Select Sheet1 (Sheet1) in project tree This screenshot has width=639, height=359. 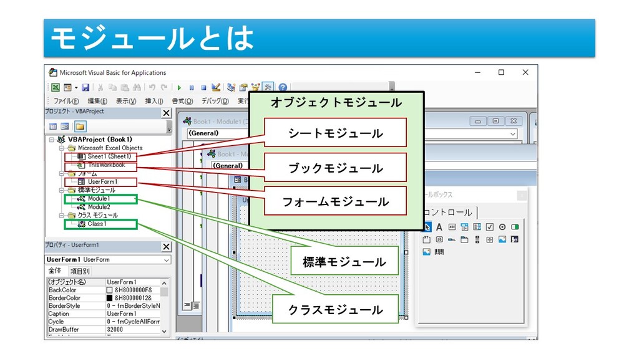point(109,156)
